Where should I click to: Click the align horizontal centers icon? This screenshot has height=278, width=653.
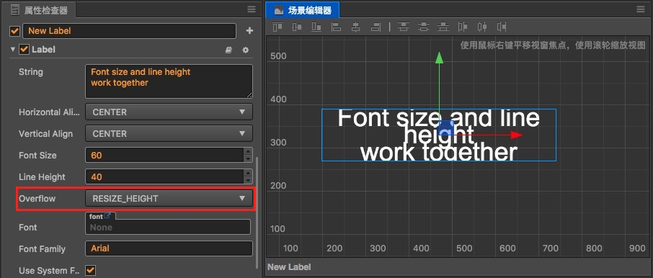355,27
